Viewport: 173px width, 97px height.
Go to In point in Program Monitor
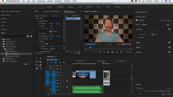point(100,52)
